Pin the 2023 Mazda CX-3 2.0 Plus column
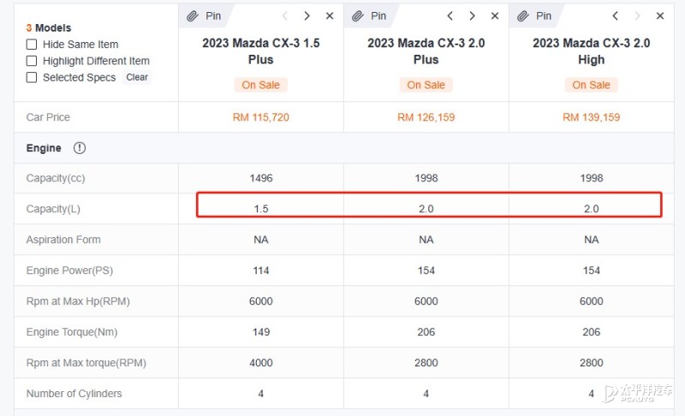The height and width of the screenshot is (416, 685). point(370,16)
